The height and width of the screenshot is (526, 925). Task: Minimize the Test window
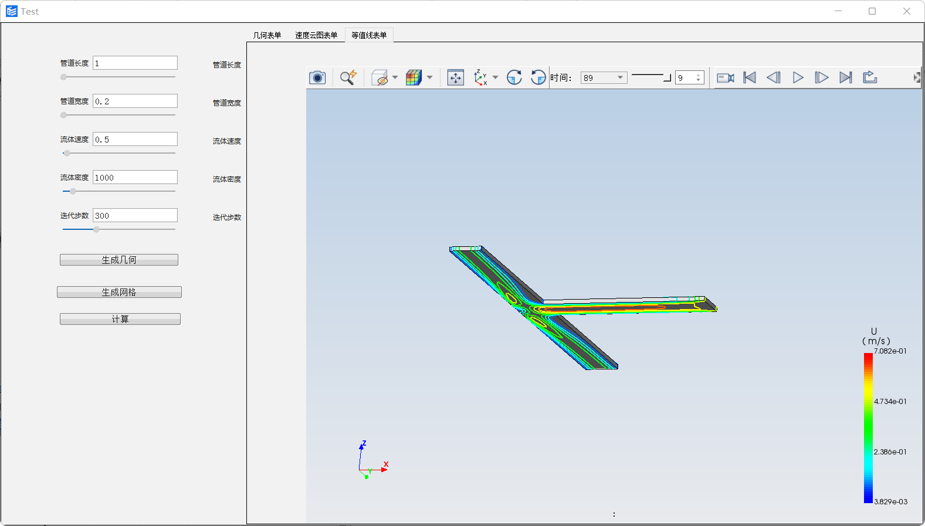click(838, 11)
